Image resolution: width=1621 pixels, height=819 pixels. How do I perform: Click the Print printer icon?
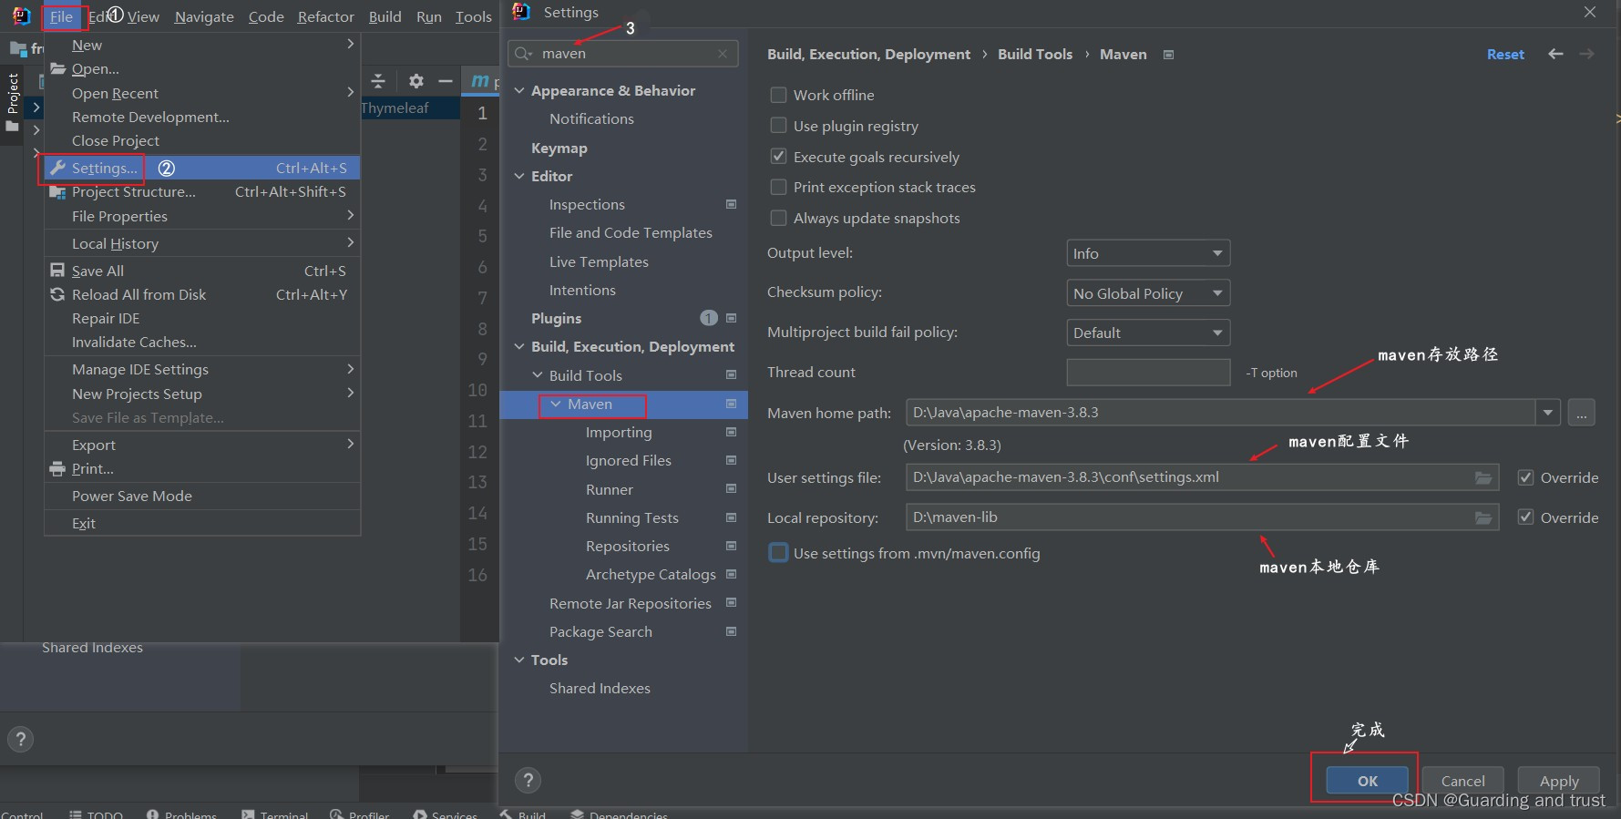[x=57, y=468]
